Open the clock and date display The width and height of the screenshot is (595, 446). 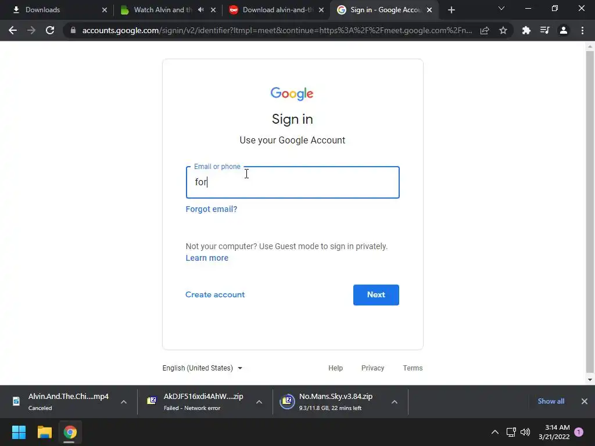click(554, 432)
